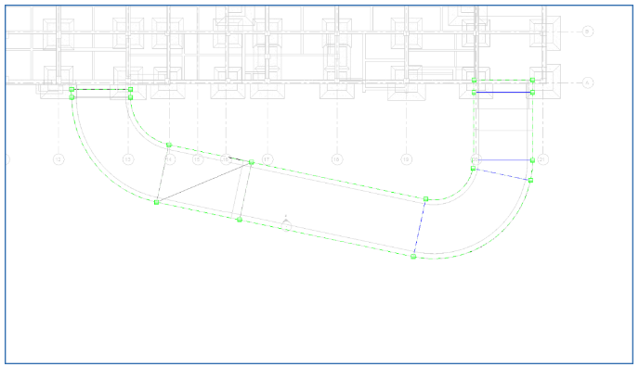Select grid bubble A at right edge
This screenshot has width=639, height=367.
[587, 82]
